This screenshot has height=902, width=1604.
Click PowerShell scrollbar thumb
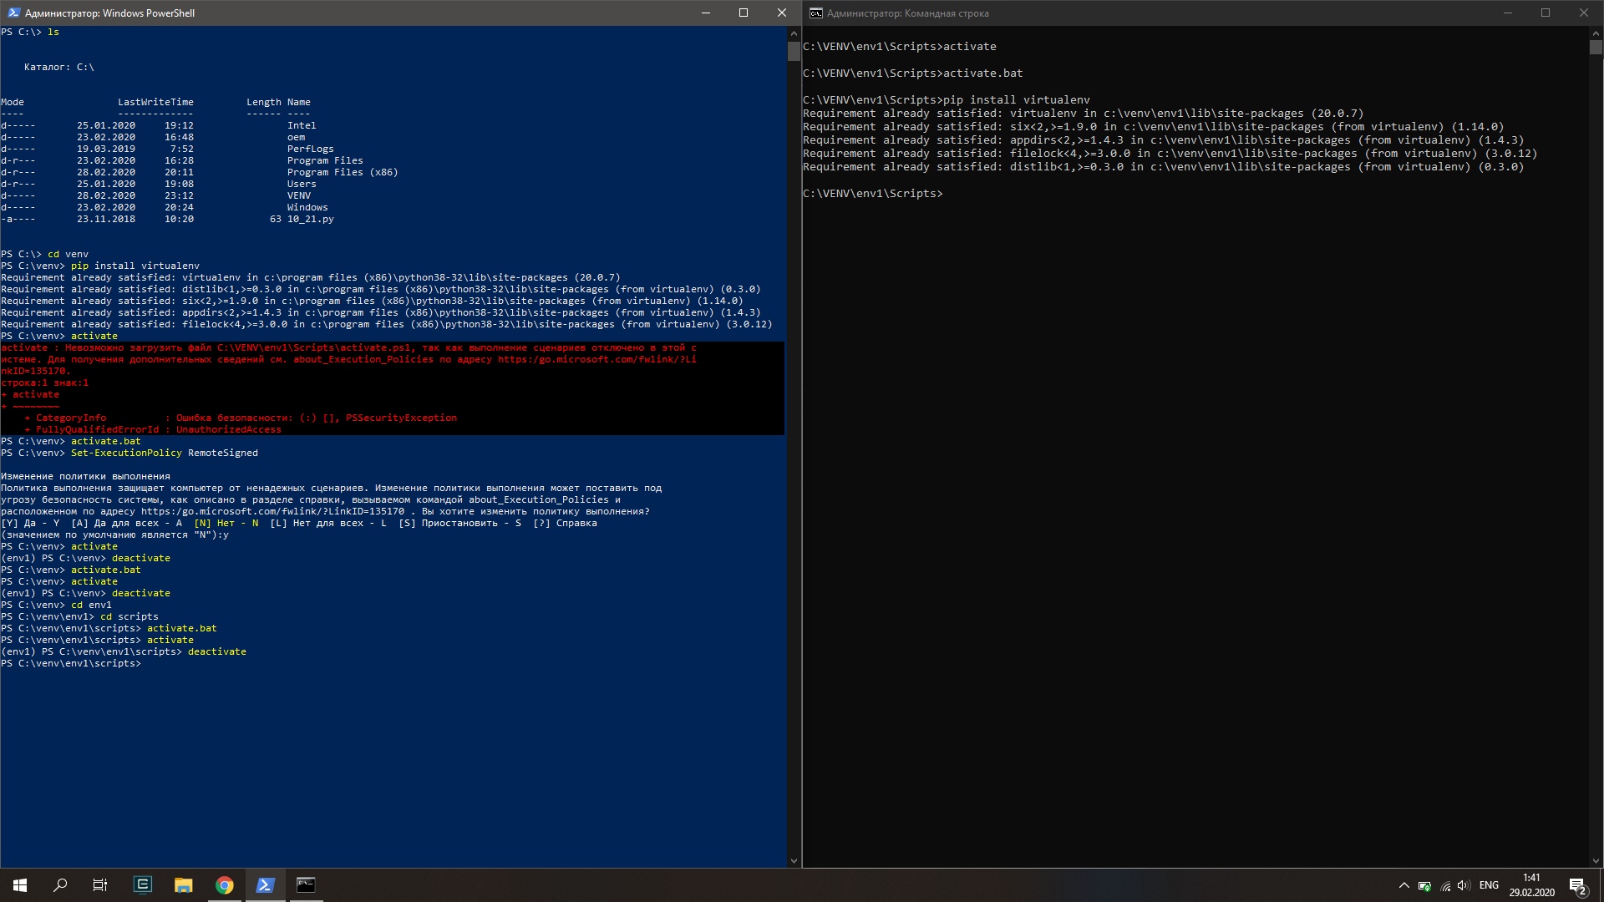coord(794,51)
